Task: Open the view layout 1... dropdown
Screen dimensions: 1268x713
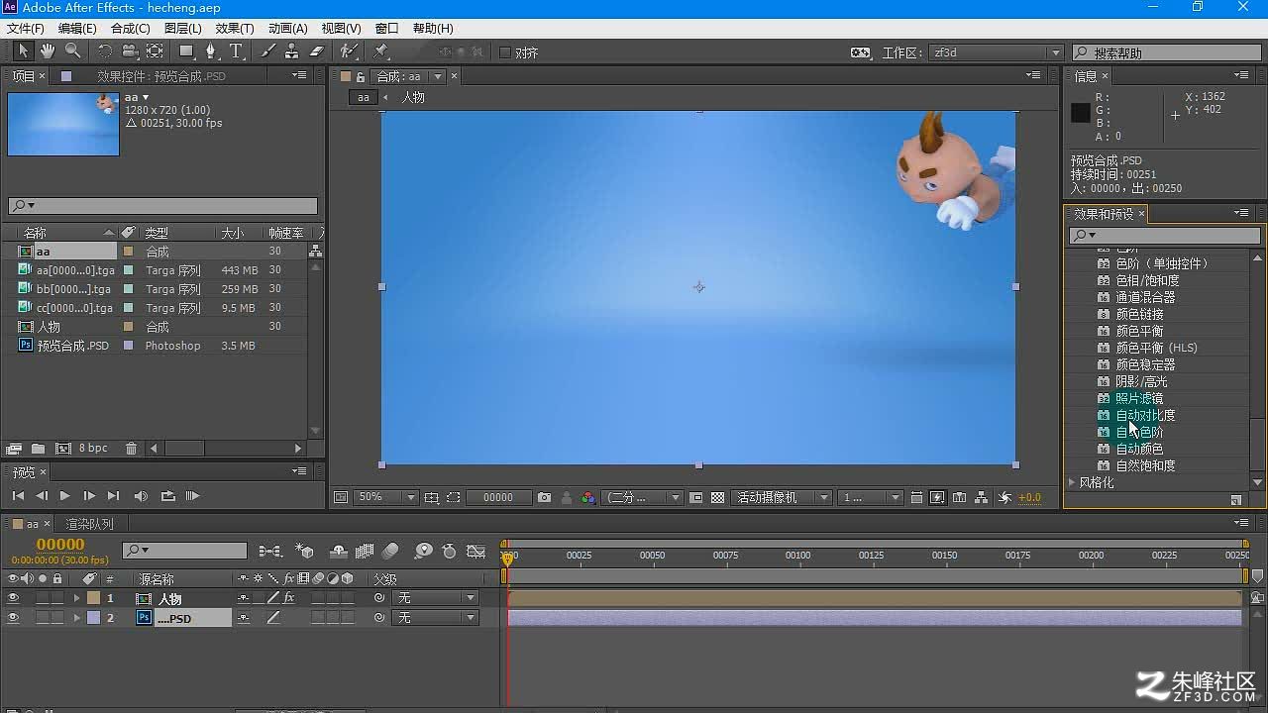Action: click(871, 497)
